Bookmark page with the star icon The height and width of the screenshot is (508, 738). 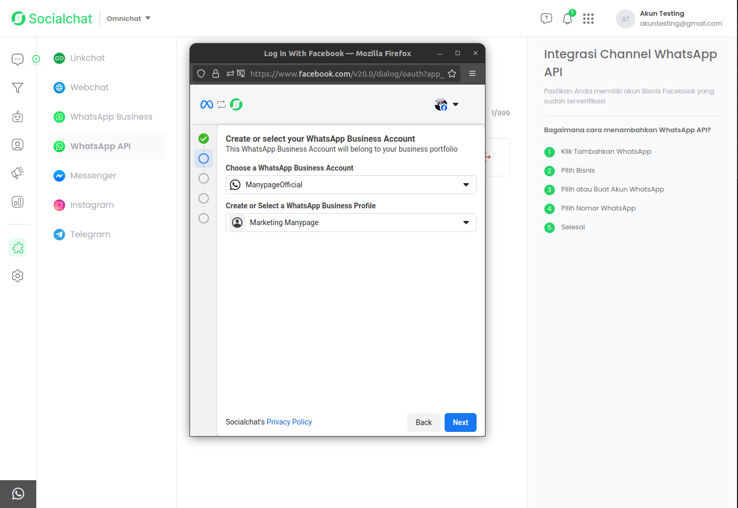tap(452, 73)
